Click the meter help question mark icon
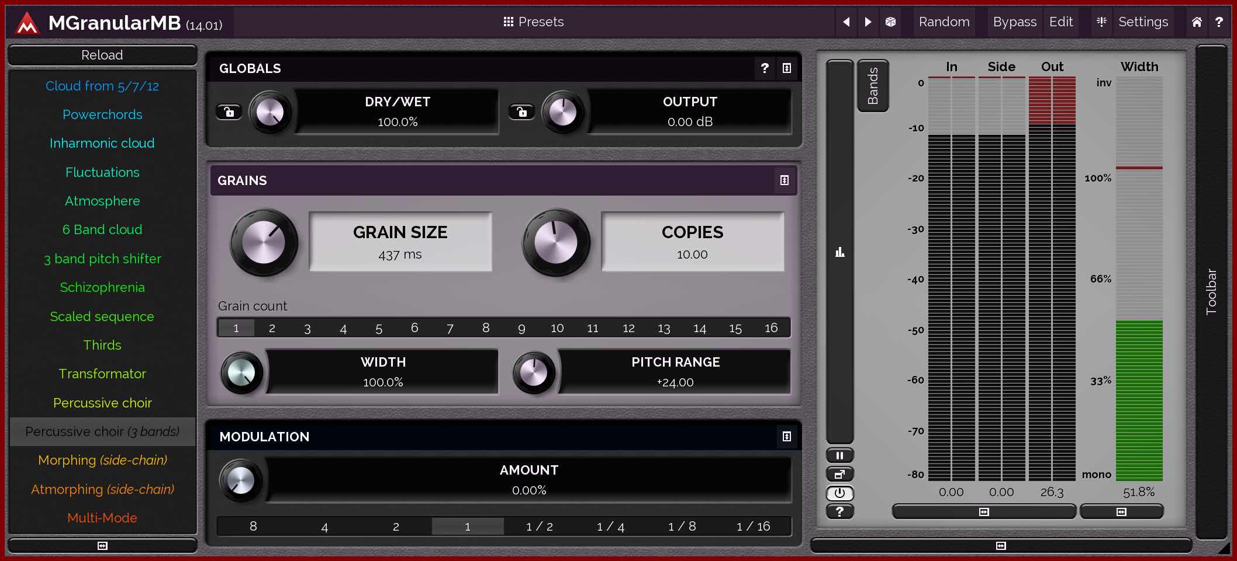This screenshot has width=1237, height=561. click(x=839, y=511)
